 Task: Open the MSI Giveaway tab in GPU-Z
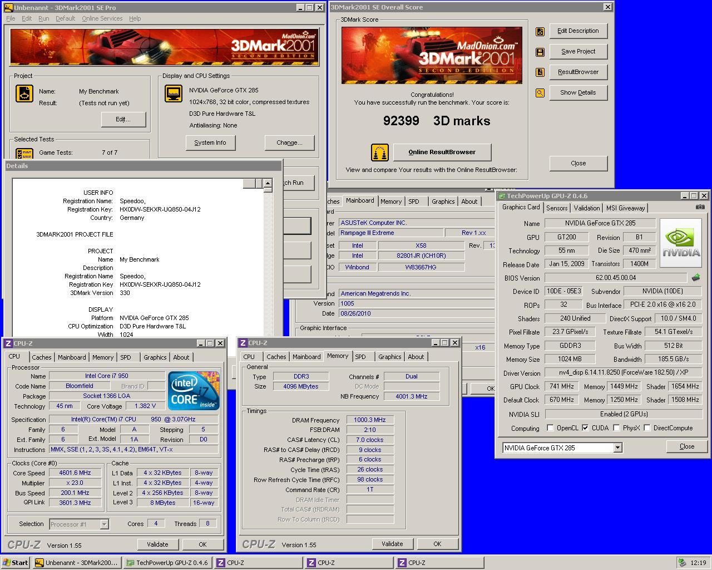(x=625, y=208)
